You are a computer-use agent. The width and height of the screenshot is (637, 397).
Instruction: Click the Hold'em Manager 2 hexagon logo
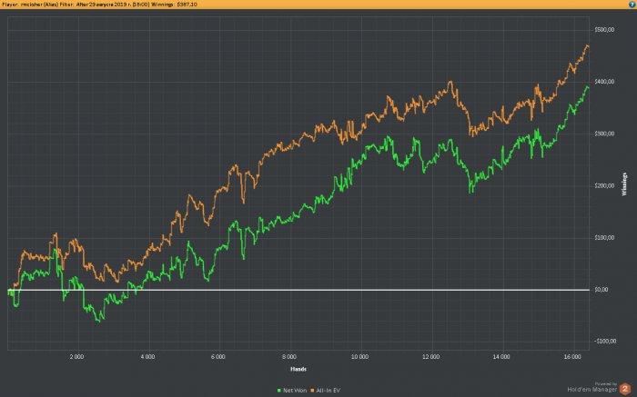point(625,389)
